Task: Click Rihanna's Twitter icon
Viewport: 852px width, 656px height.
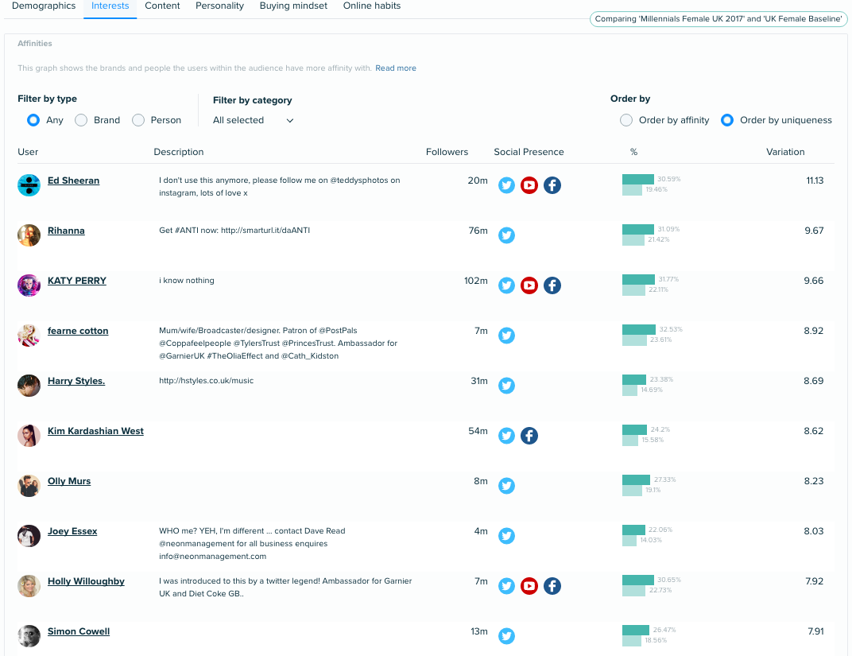Action: [506, 235]
